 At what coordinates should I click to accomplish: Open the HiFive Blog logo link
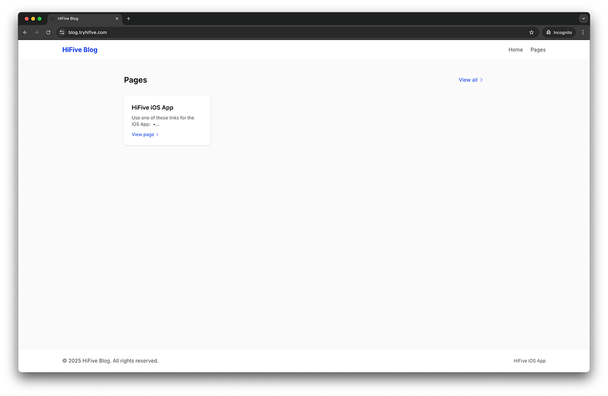point(80,50)
